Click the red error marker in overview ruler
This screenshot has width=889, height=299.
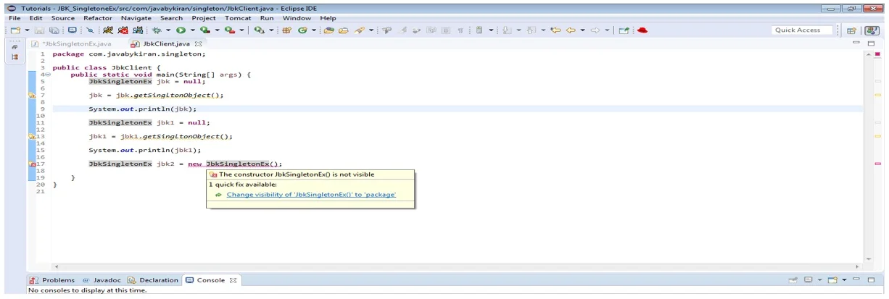(x=878, y=164)
